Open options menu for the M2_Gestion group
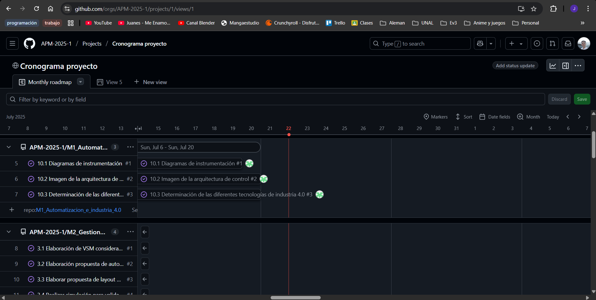The height and width of the screenshot is (300, 596). pyautogui.click(x=131, y=232)
